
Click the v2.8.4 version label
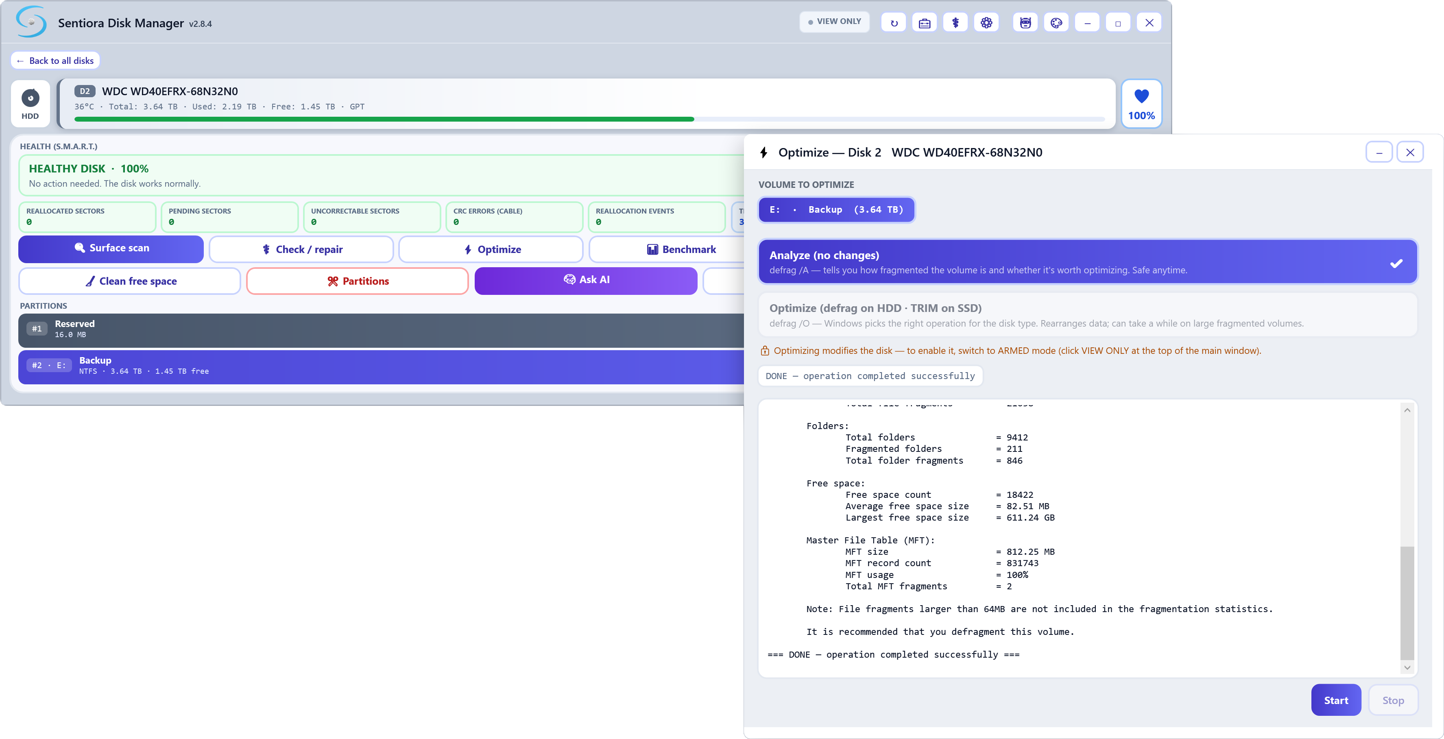pyautogui.click(x=200, y=24)
